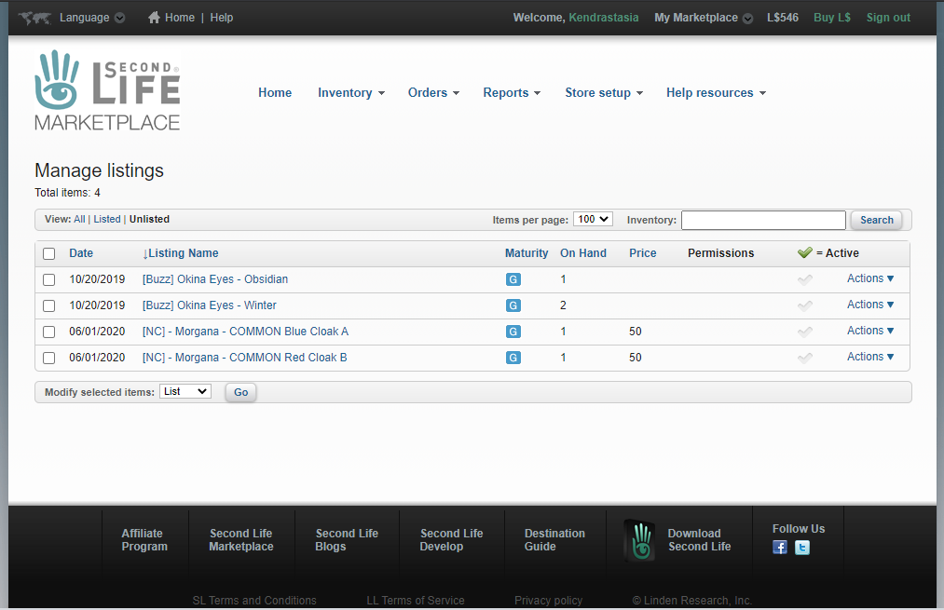Click the Download Second Life hand icon
The height and width of the screenshot is (610, 944).
click(x=640, y=540)
